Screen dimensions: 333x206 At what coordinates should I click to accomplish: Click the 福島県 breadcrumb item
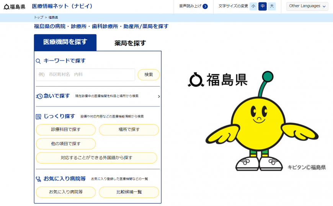coord(53,17)
